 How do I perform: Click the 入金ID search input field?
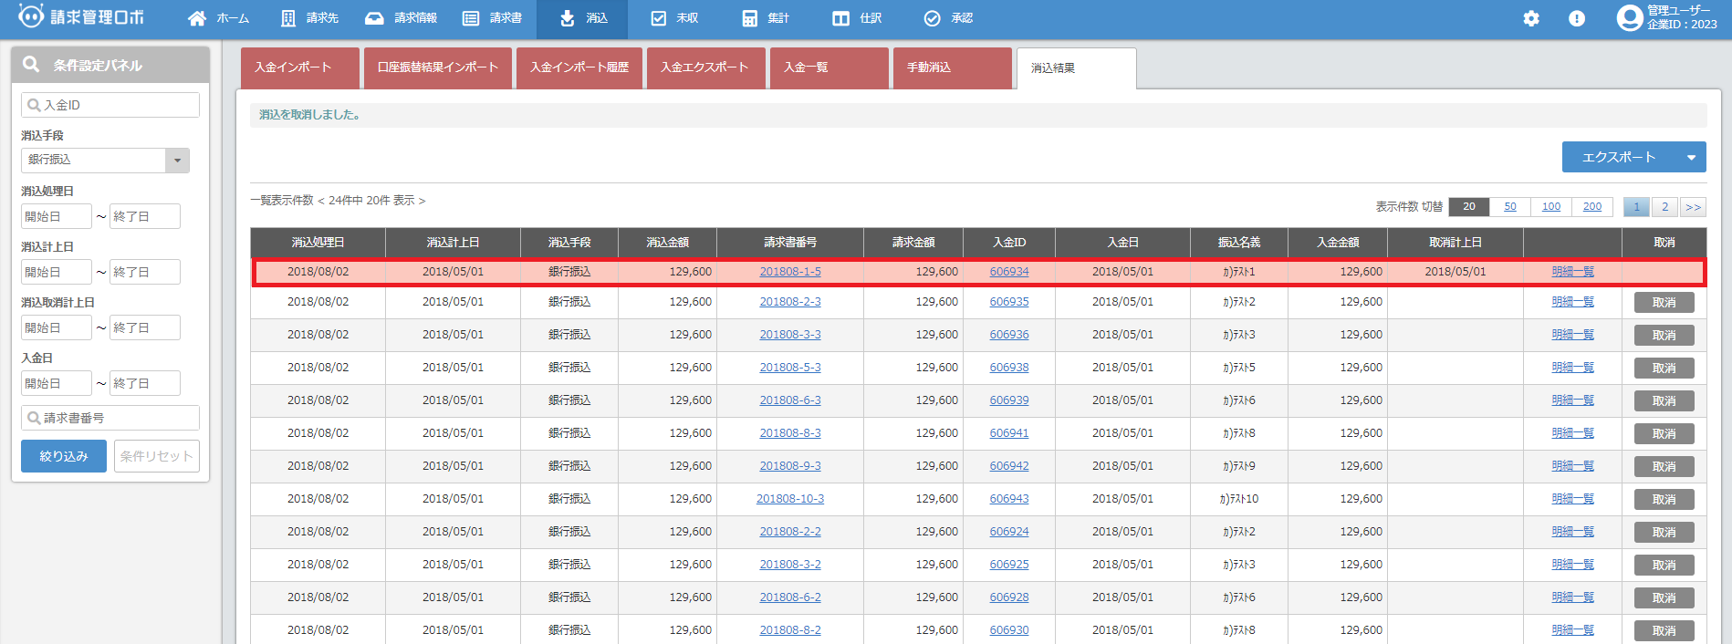(x=110, y=105)
